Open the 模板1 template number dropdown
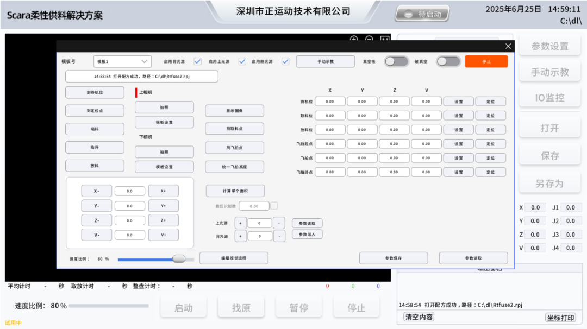The image size is (587, 329). coord(122,61)
